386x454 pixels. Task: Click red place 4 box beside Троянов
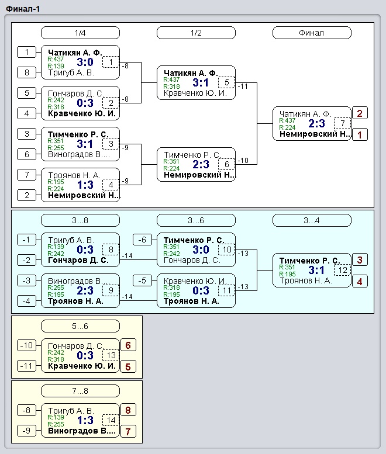point(360,282)
